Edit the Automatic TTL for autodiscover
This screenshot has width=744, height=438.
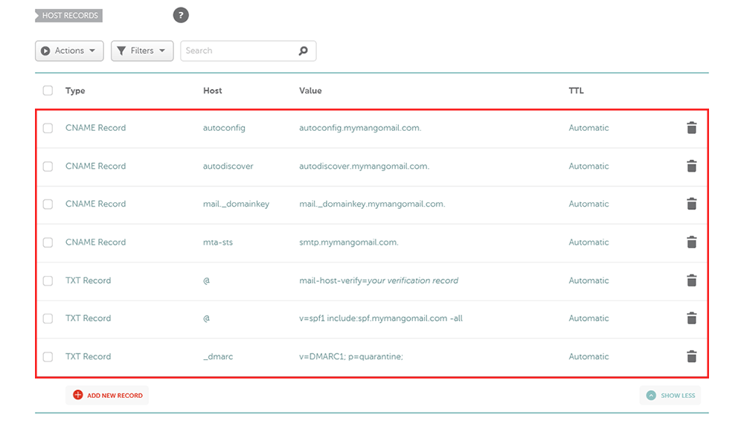(589, 166)
